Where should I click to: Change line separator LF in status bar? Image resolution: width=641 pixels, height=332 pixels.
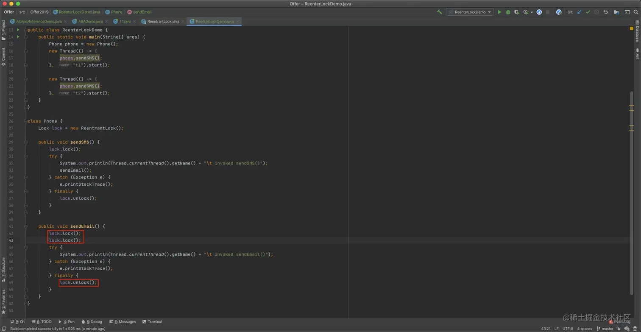(x=556, y=329)
